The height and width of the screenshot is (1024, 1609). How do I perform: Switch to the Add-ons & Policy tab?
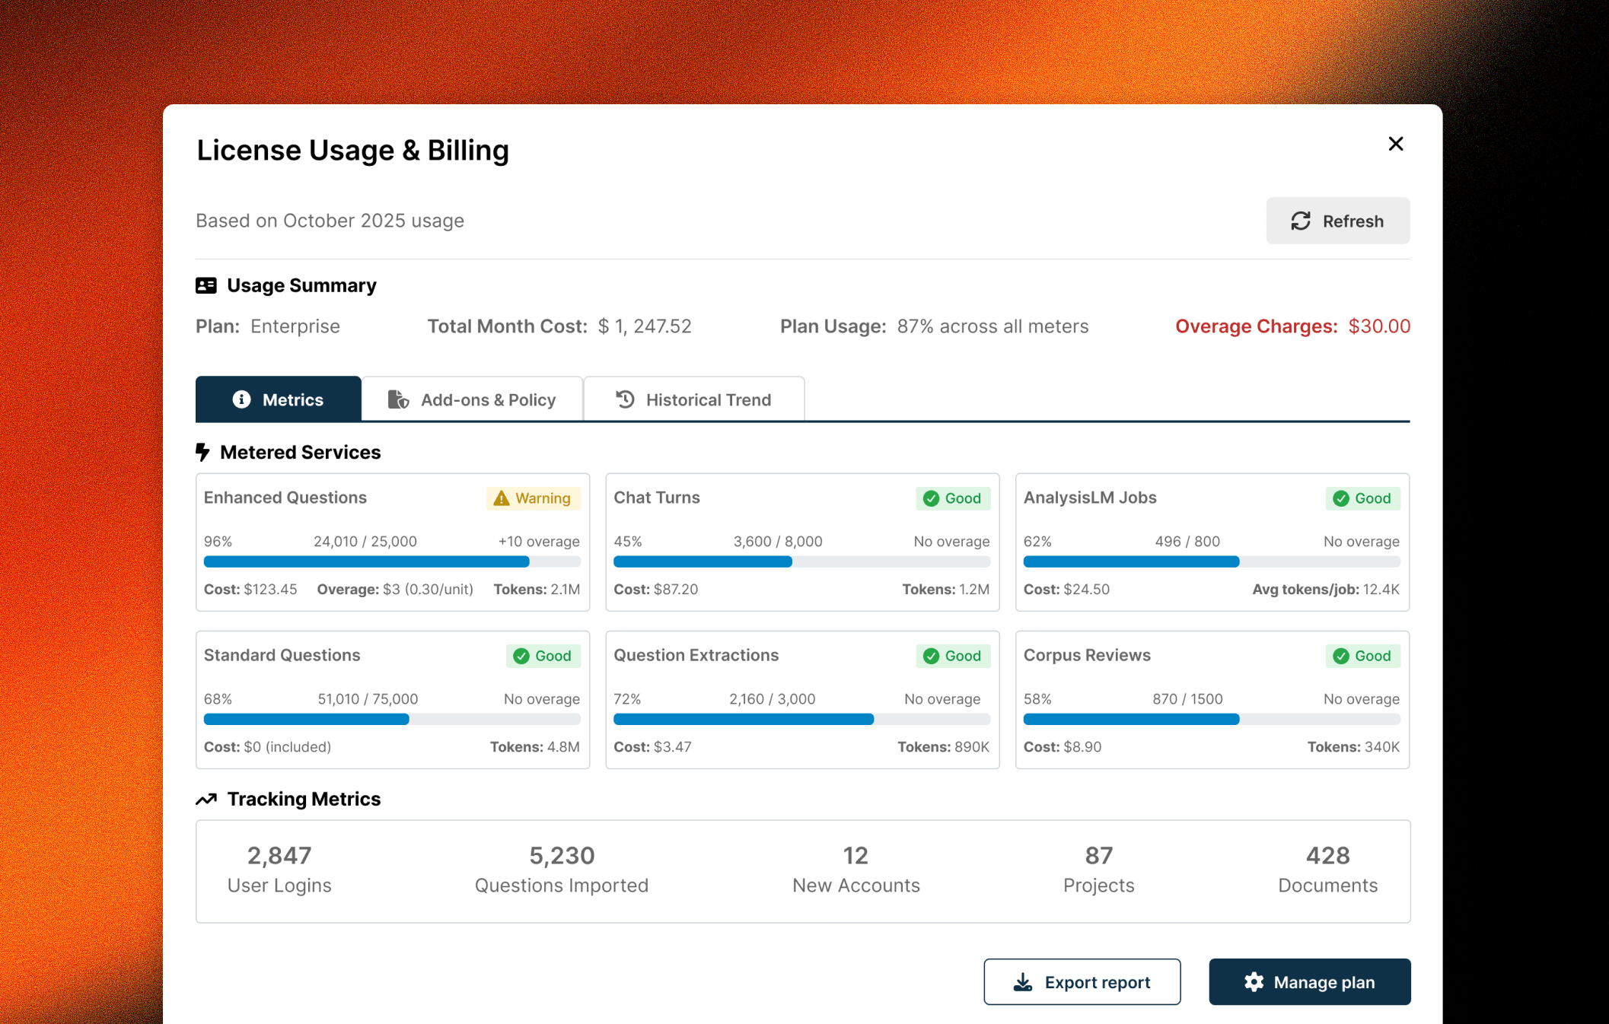coord(472,399)
